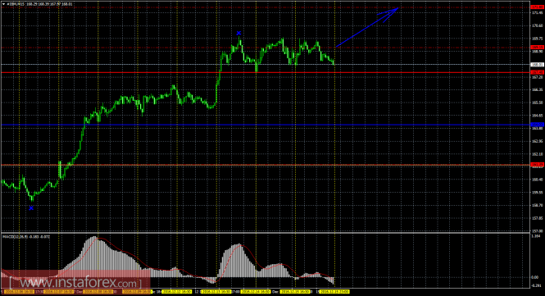Click the 2016.12.13 16:30 date marker
This screenshot has width=545, height=296.
(216, 291)
